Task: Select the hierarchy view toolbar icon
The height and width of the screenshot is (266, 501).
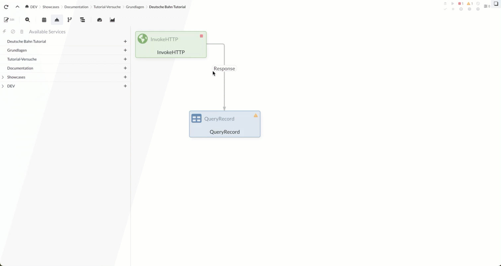Action: [x=82, y=20]
